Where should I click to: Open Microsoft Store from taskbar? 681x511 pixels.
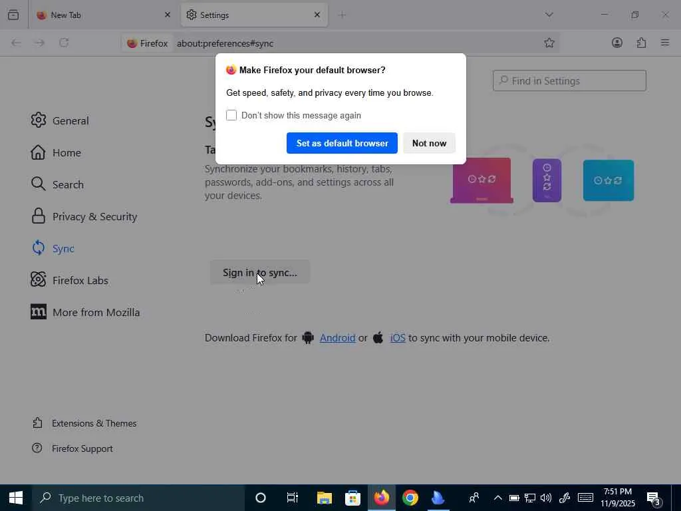tap(352, 498)
